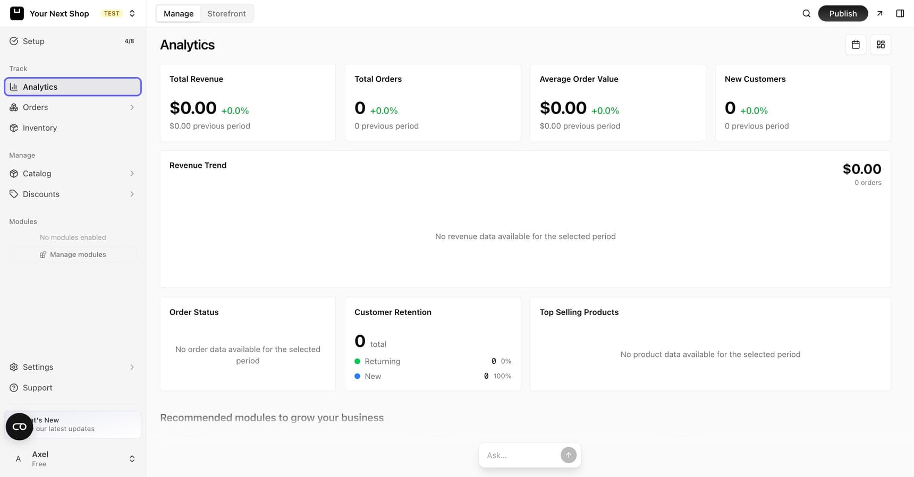Click the Order Status heading
This screenshot has width=914, height=477.
[x=194, y=312]
